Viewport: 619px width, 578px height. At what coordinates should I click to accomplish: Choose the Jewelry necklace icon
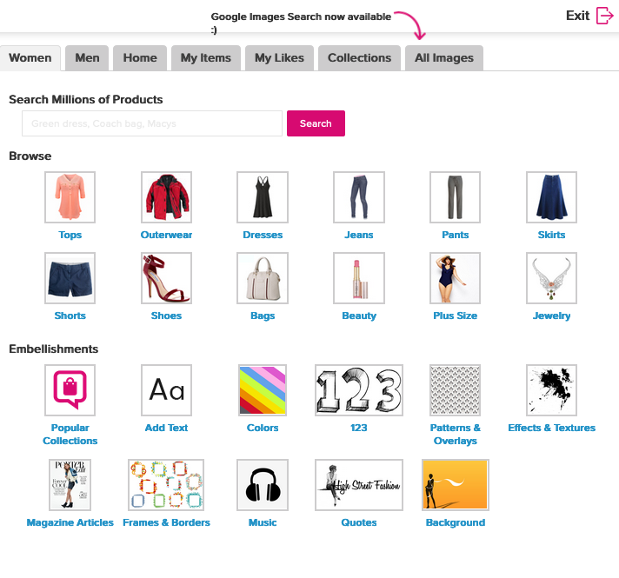click(x=551, y=278)
